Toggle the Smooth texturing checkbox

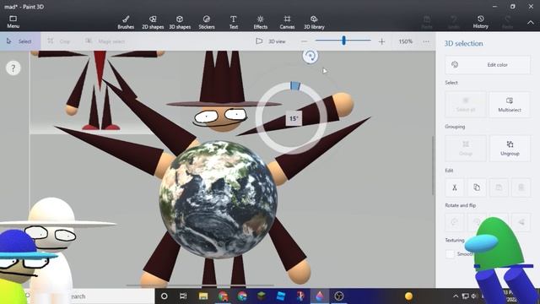[450, 254]
